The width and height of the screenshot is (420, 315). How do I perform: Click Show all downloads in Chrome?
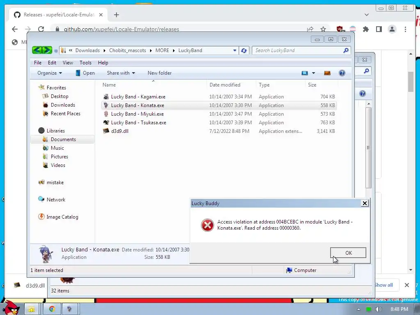383,285
